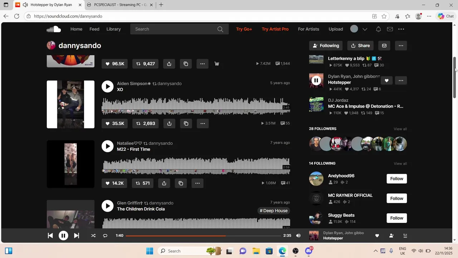Like the track with 96.5K likes

click(x=115, y=64)
